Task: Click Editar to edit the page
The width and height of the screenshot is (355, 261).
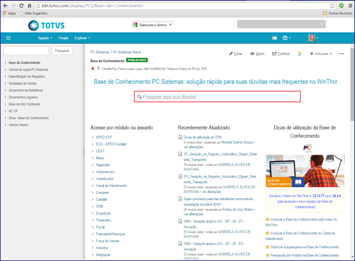Action: pyautogui.click(x=236, y=54)
